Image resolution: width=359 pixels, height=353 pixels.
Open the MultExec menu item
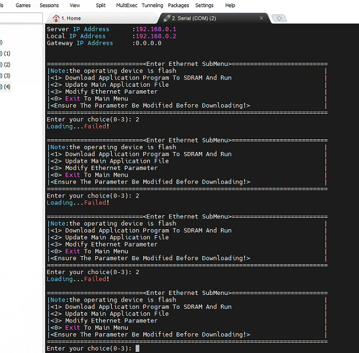[x=126, y=5]
